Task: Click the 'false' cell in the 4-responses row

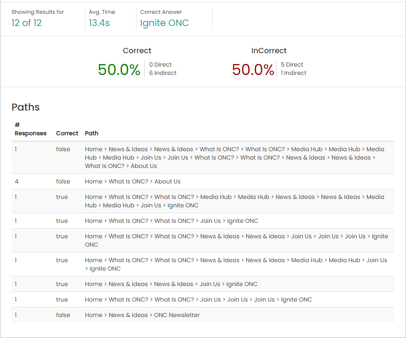Action: click(x=63, y=181)
